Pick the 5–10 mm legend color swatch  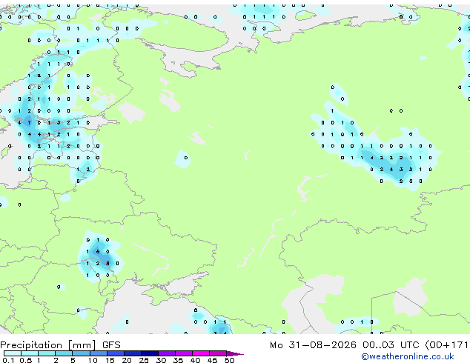tap(81, 353)
